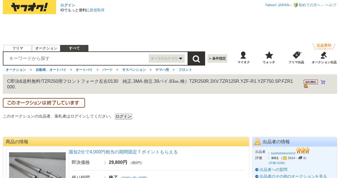
Task: Select the フリマ search tab
Action: pos(18,48)
